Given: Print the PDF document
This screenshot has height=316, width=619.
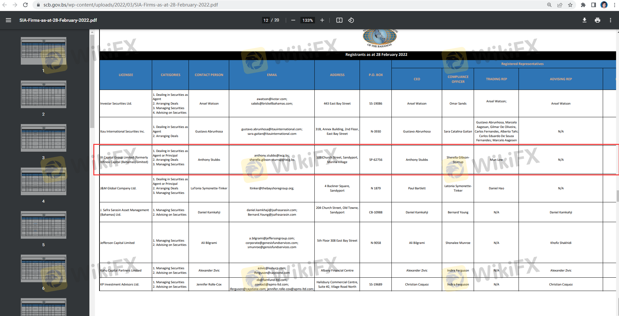Looking at the screenshot, I should [x=597, y=20].
